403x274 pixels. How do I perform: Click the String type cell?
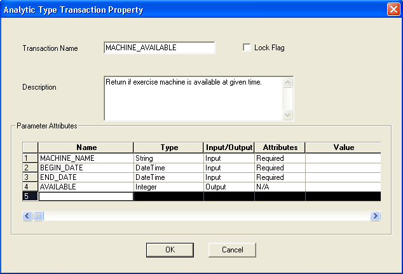[x=168, y=158]
